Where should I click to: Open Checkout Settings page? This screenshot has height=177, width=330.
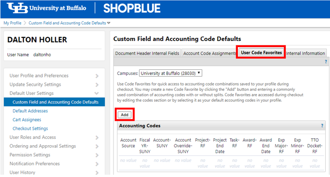point(30,129)
